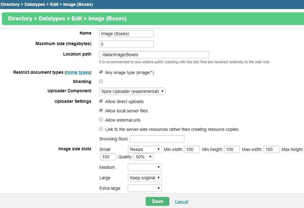Expand the Medium size slot dropdown
Image resolution: width=304 pixels, height=208 pixels.
(x=145, y=167)
